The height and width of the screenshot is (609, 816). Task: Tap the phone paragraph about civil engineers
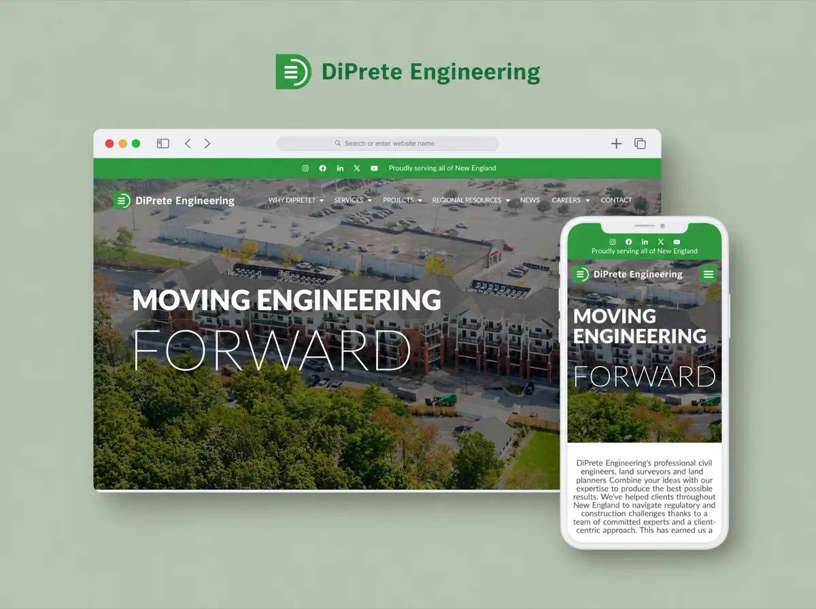click(x=645, y=496)
